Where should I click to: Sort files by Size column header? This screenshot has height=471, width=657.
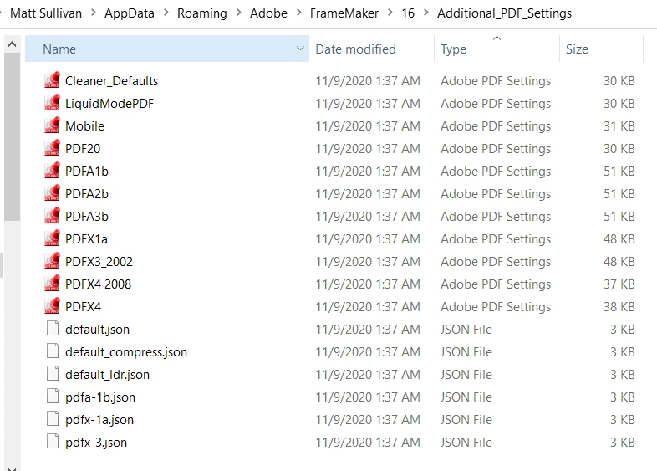[x=601, y=49]
